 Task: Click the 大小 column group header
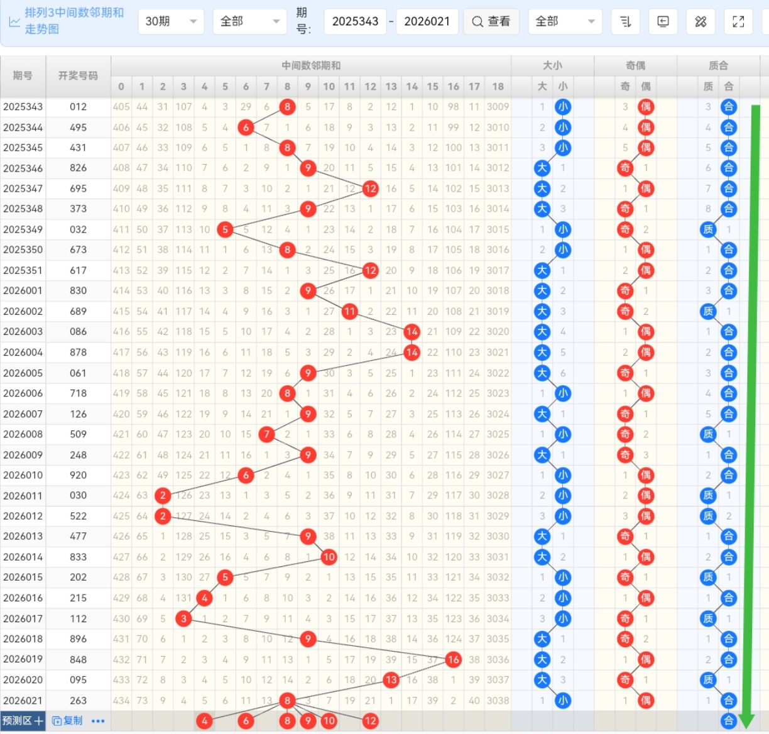(x=552, y=65)
